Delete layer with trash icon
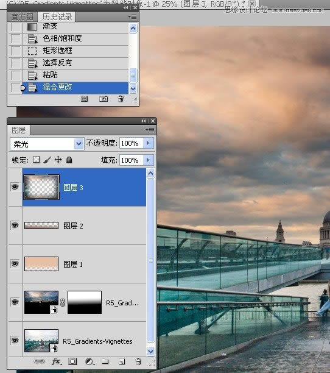330x373 pixels. point(138,361)
